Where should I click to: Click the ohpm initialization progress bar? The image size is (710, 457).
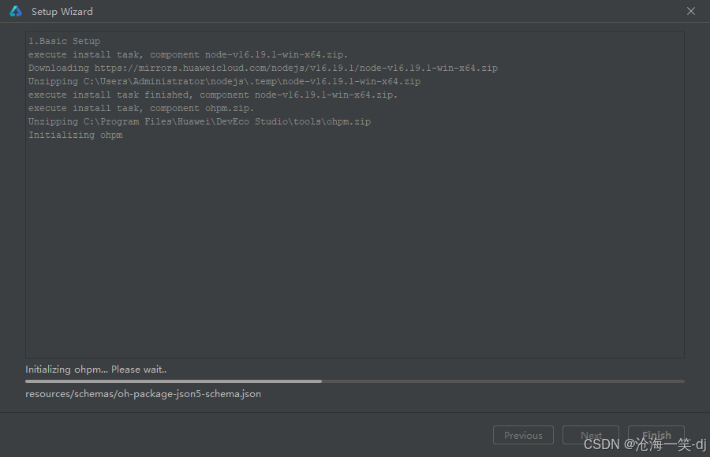pos(354,381)
